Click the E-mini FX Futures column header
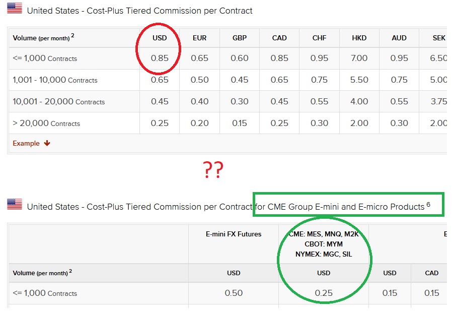Screen dimensions: 452x311 (234, 234)
